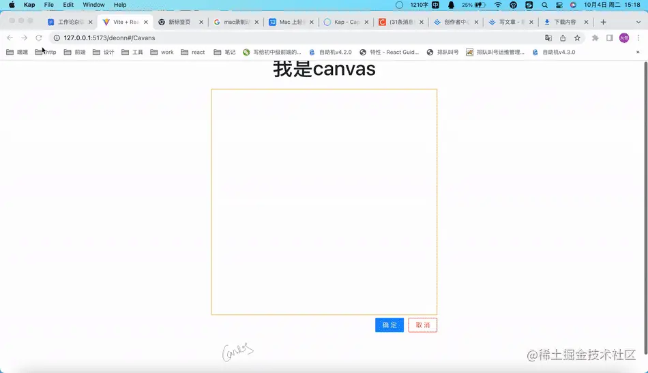Open the Kap application menu
The height and width of the screenshot is (373, 648).
point(29,5)
